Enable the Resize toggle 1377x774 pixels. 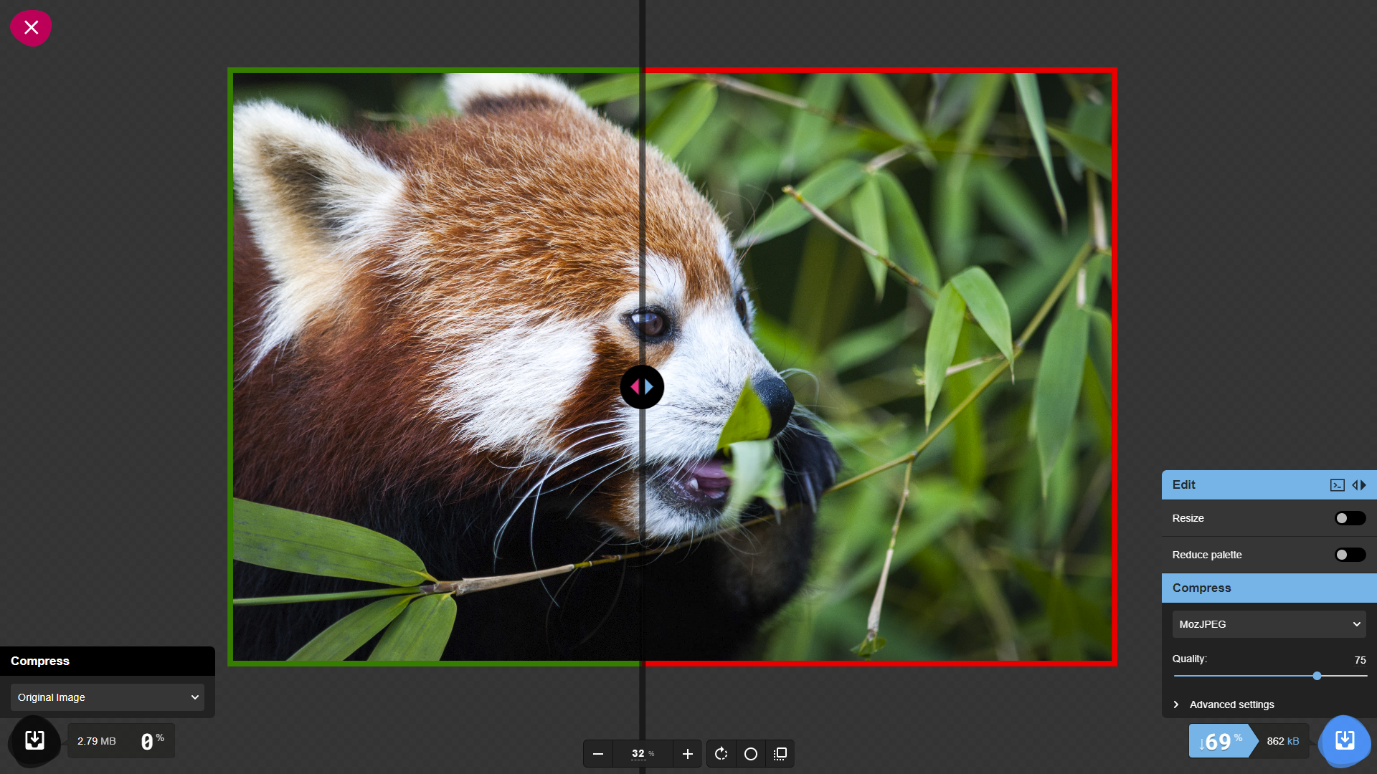[1350, 518]
